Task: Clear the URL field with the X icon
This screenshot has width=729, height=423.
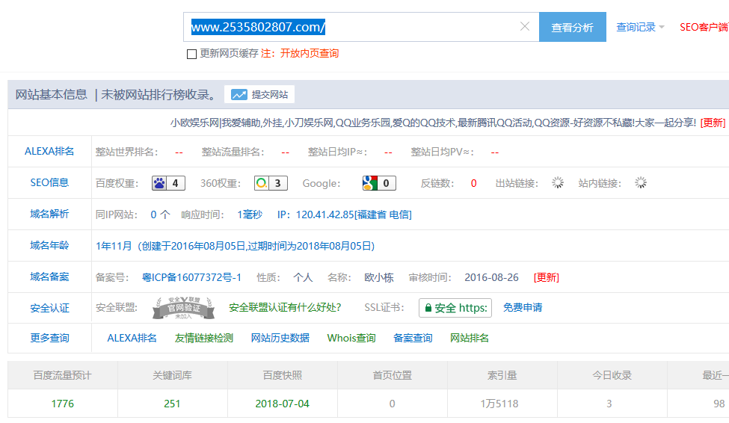Action: pos(524,26)
